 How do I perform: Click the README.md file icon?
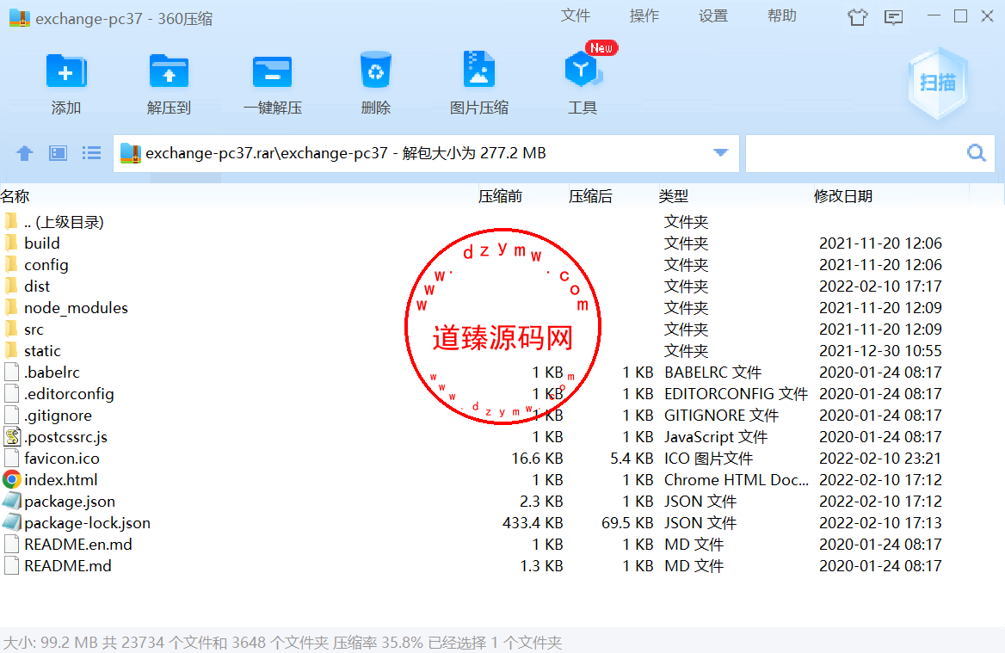pyautogui.click(x=11, y=565)
